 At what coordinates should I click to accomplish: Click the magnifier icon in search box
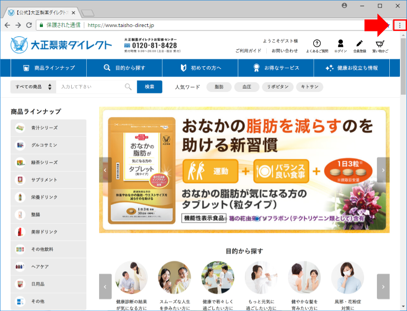[128, 87]
